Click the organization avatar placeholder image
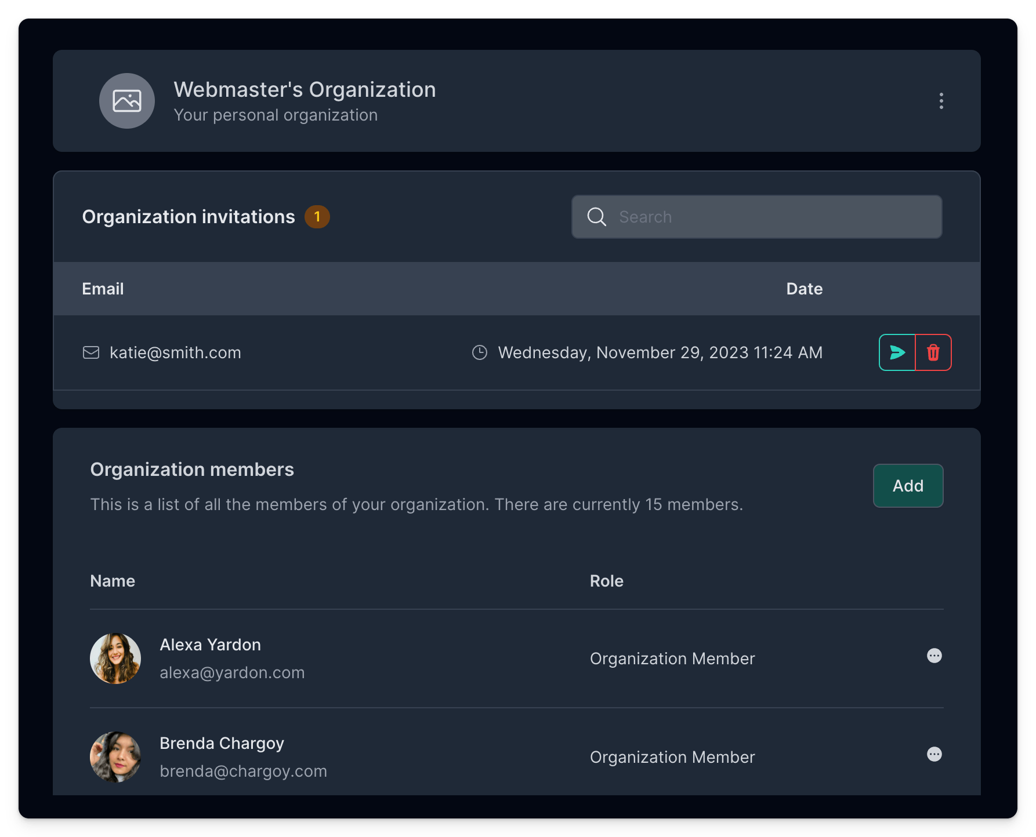 point(127,101)
